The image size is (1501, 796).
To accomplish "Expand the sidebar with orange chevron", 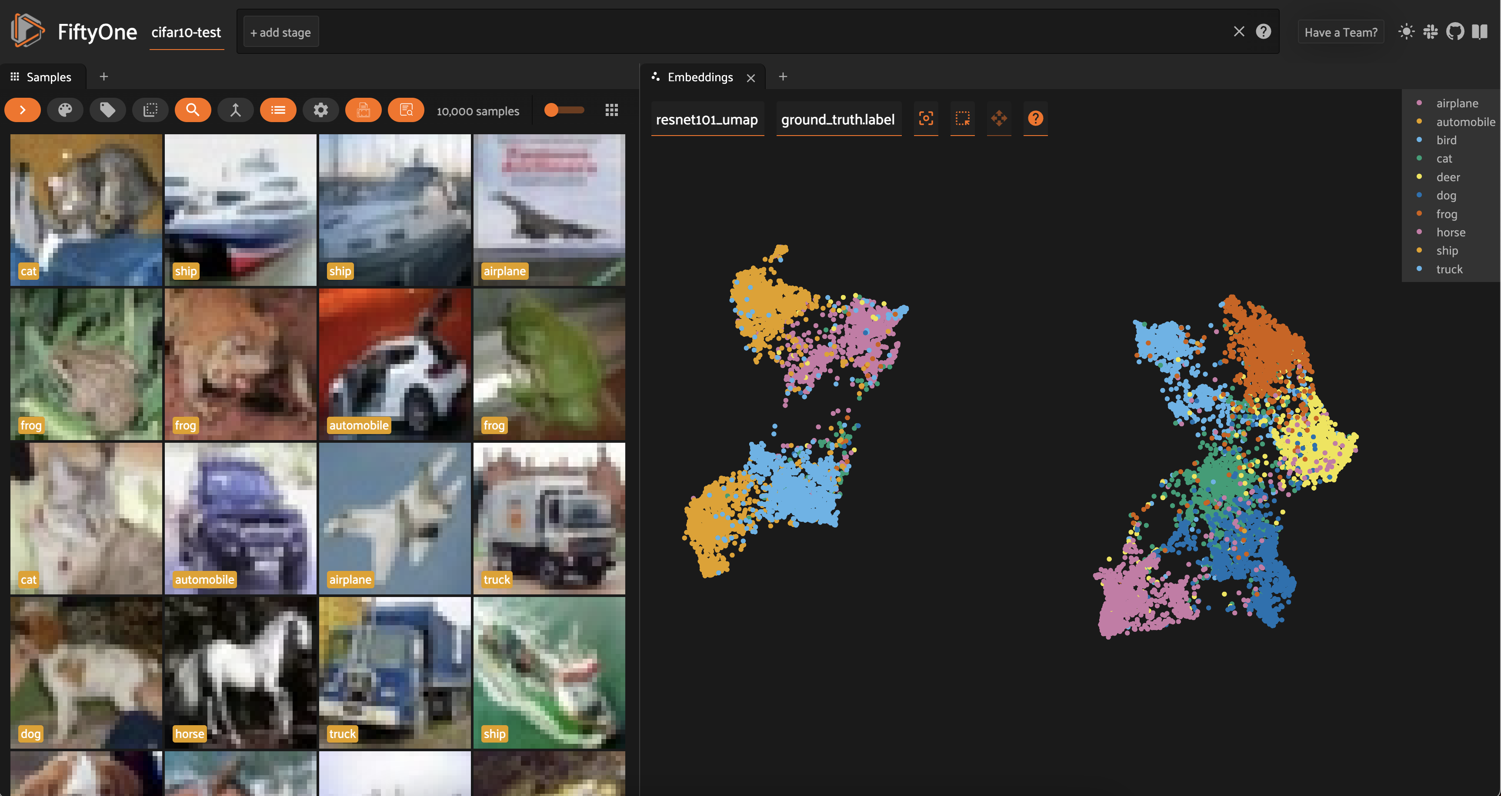I will coord(23,110).
